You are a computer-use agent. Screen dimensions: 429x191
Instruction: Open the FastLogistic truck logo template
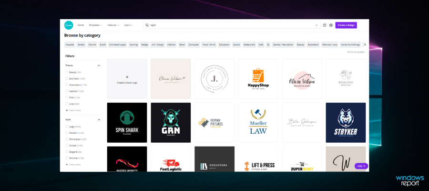[x=171, y=159]
